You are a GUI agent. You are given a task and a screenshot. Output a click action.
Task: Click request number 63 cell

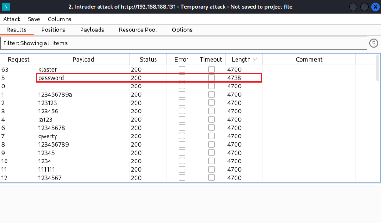pos(19,69)
